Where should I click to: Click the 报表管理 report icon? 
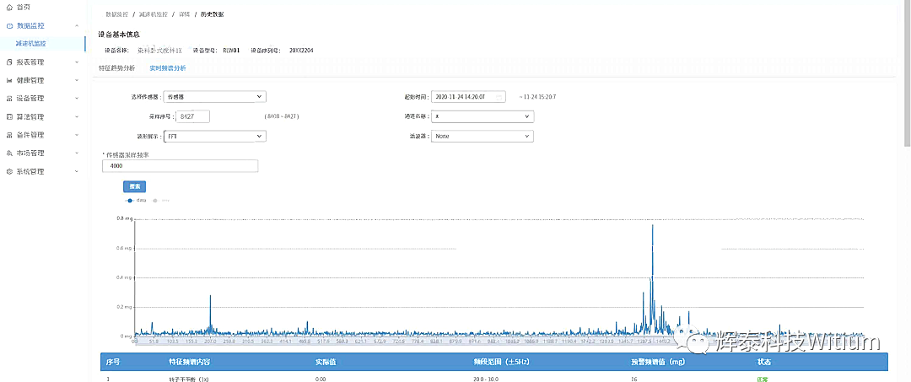8,62
